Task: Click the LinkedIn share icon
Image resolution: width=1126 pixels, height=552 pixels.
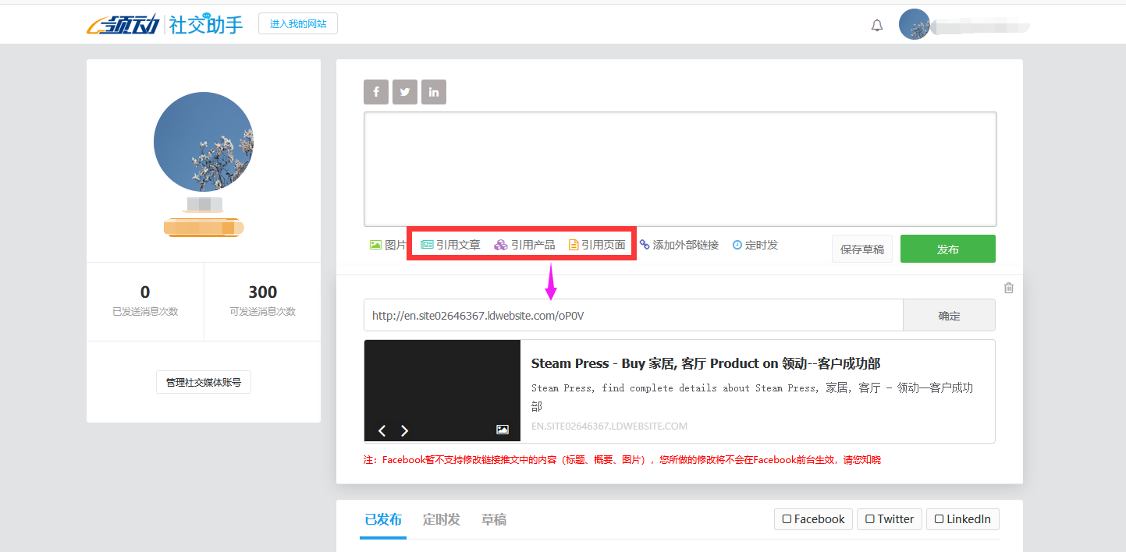Action: (433, 92)
